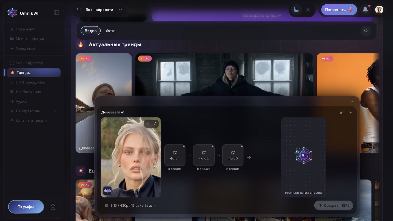This screenshot has height=221, width=393.
Task: Open 9:16 / 480p / 15 сек settings dropdown
Action: click(130, 205)
